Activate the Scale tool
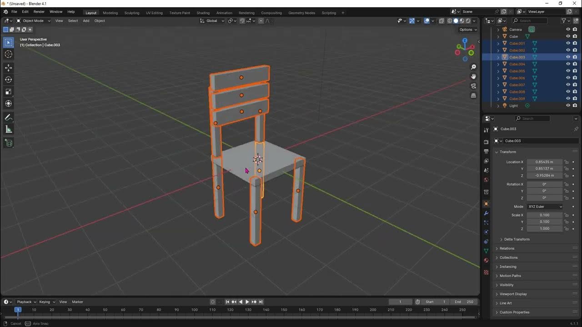This screenshot has height=327, width=582. pos(8,92)
